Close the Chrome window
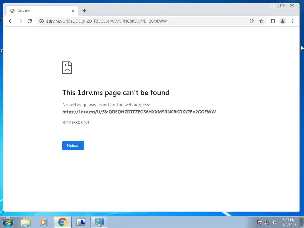This screenshot has width=304, height=228. coord(292,6)
